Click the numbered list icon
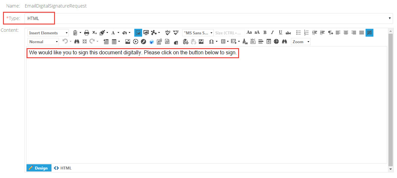Screen dimensions: 397x178 307,33
